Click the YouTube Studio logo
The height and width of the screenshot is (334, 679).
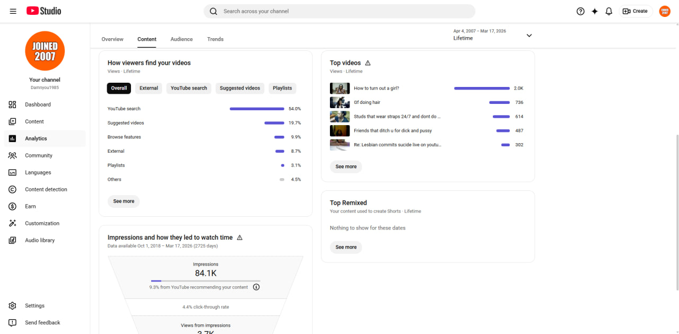43,11
